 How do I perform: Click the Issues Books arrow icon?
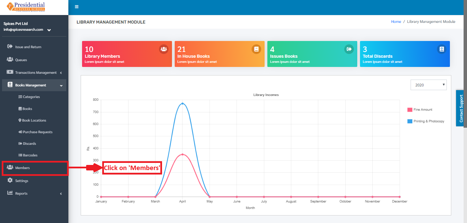pos(349,49)
